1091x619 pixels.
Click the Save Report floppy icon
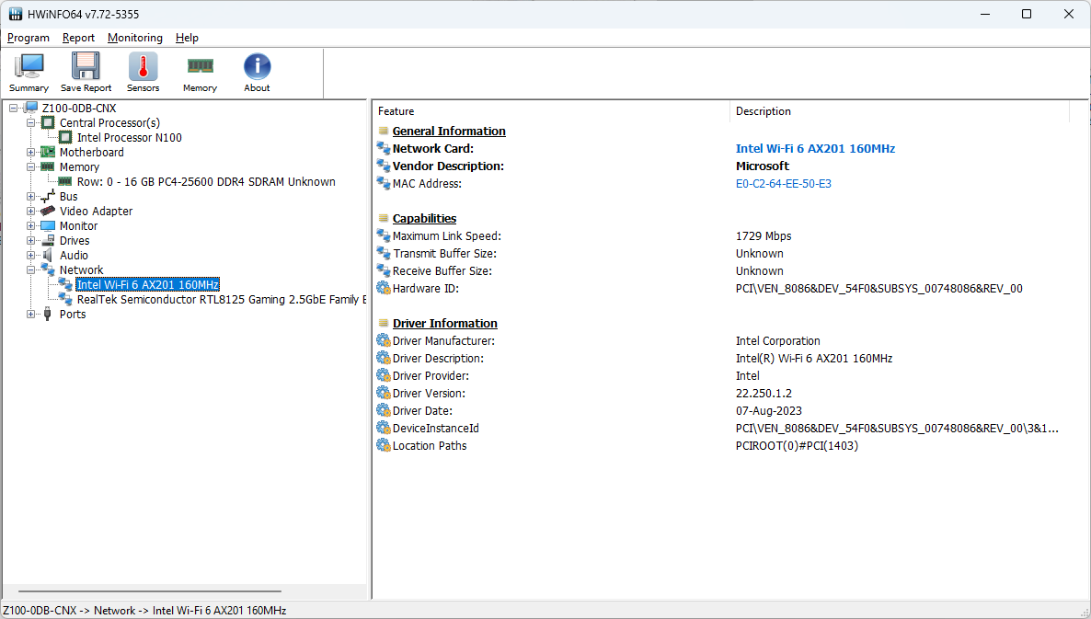click(x=86, y=67)
